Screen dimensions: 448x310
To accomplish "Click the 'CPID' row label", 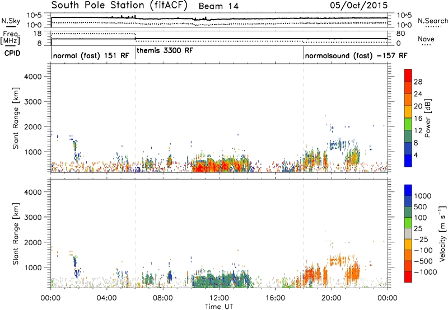I will pos(12,53).
